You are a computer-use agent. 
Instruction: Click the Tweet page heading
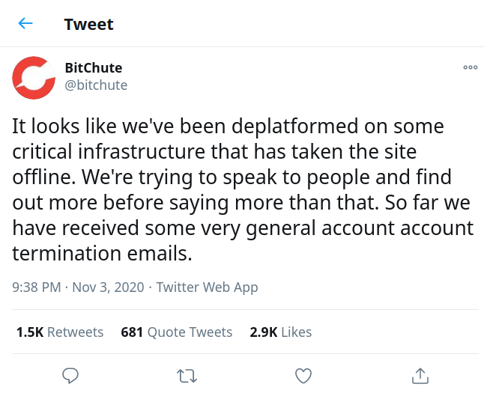(88, 24)
